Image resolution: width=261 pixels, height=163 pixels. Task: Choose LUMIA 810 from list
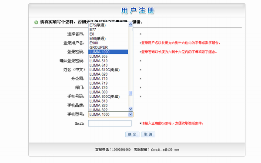[x=108, y=101]
